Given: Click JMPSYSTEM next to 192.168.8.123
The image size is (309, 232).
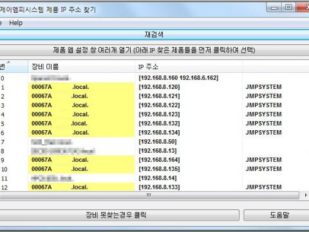Looking at the screenshot, I should coord(264,114).
